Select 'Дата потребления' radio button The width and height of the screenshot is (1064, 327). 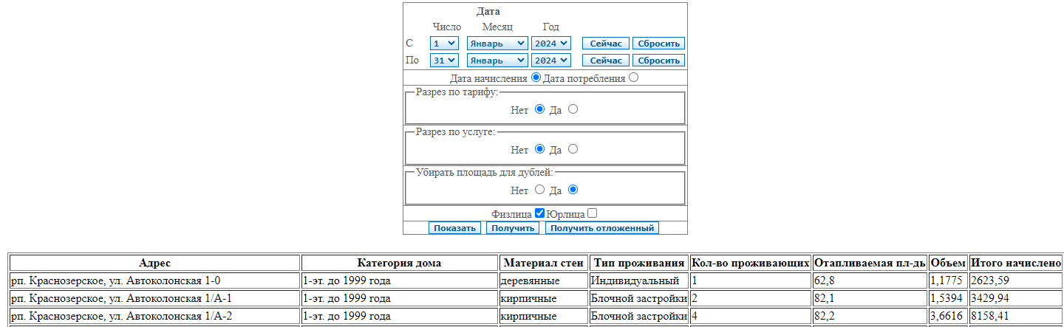click(634, 78)
